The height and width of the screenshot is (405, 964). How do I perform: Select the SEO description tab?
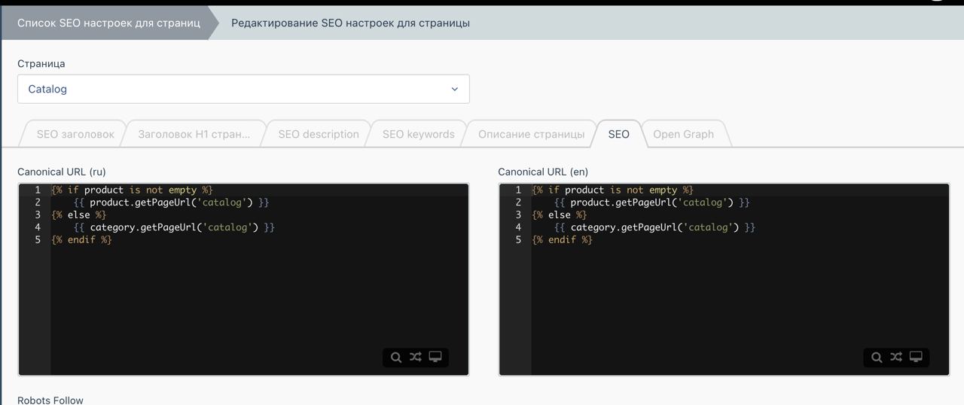(319, 134)
